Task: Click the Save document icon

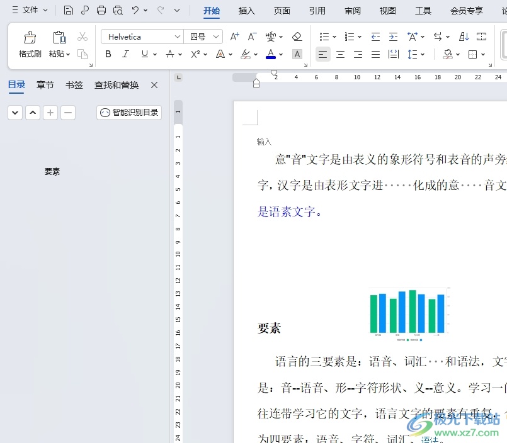Action: coord(69,10)
